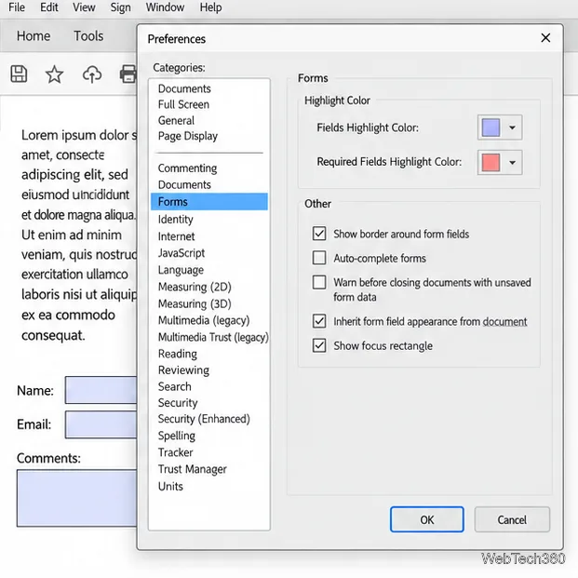
Task: Click the cloud upload icon
Action: (92, 74)
